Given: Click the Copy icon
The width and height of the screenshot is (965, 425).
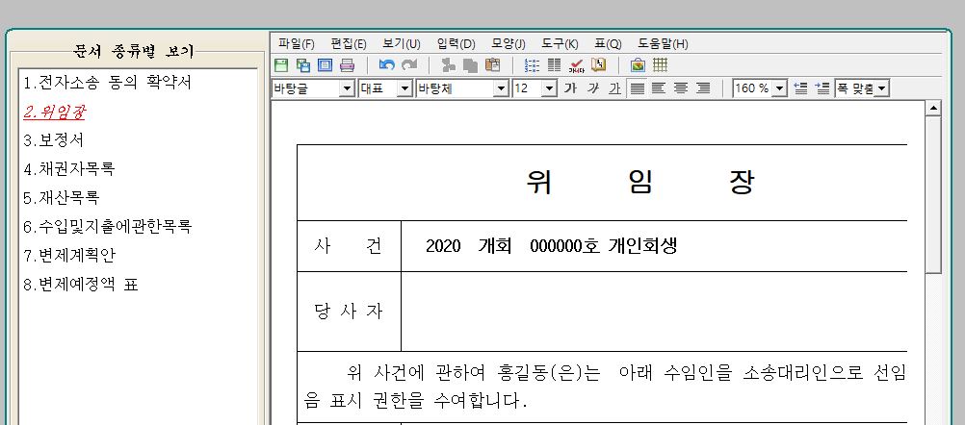Looking at the screenshot, I should (x=471, y=65).
